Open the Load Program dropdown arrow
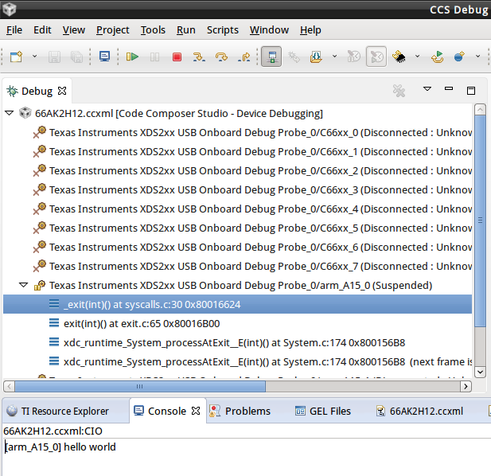 (334, 57)
